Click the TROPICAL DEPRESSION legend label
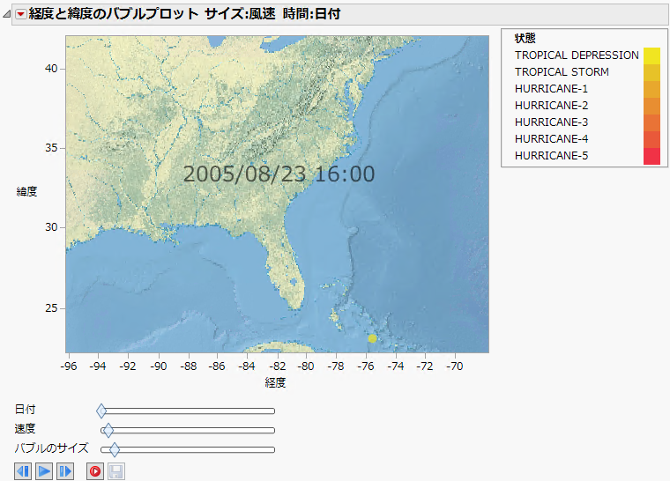670x481 pixels. 577,55
